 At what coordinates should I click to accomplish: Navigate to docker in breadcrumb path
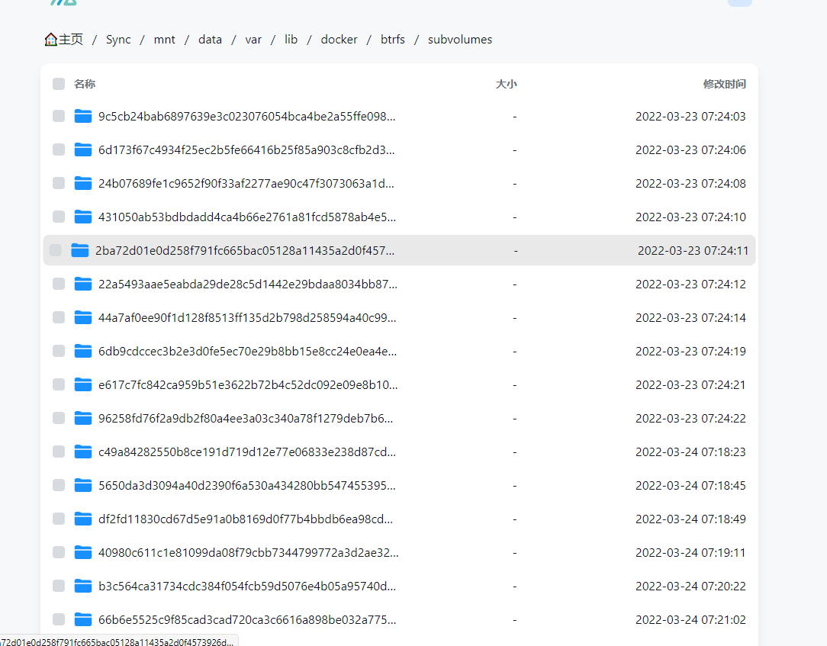339,40
